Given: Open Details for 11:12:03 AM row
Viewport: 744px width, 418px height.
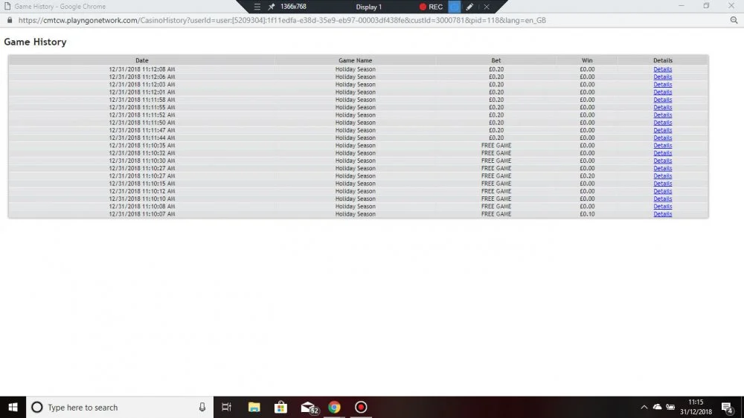Looking at the screenshot, I should (x=662, y=85).
